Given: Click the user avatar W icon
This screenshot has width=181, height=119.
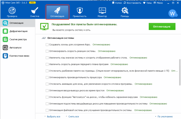Looking at the screenshot, I should tap(173, 14).
